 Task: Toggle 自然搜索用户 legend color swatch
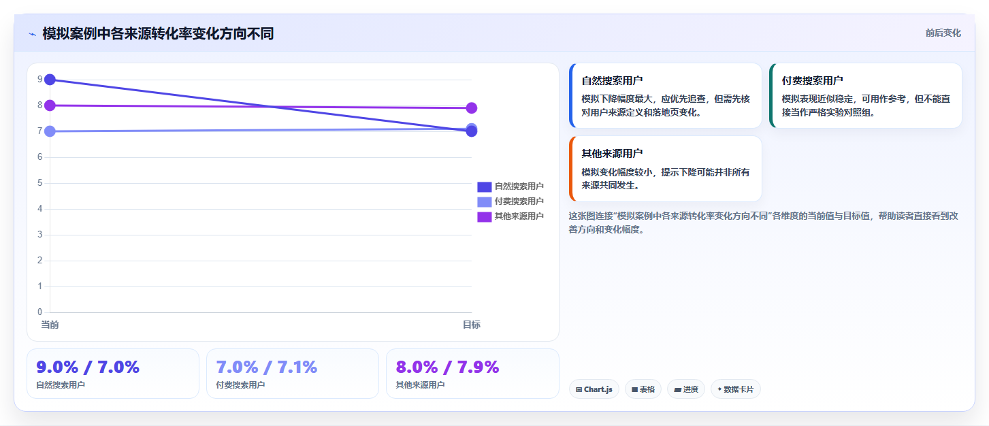pos(484,186)
